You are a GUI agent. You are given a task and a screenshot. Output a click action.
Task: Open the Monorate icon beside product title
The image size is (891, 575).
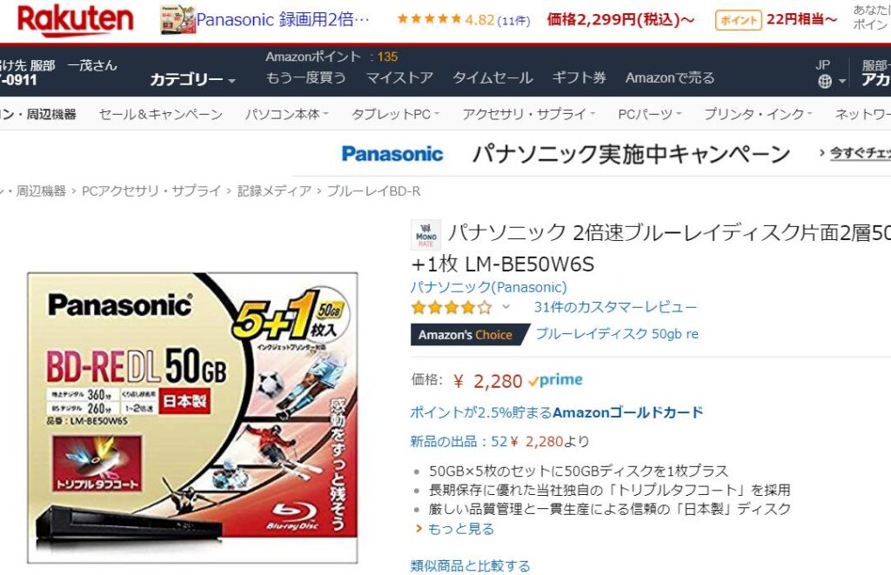pyautogui.click(x=425, y=235)
